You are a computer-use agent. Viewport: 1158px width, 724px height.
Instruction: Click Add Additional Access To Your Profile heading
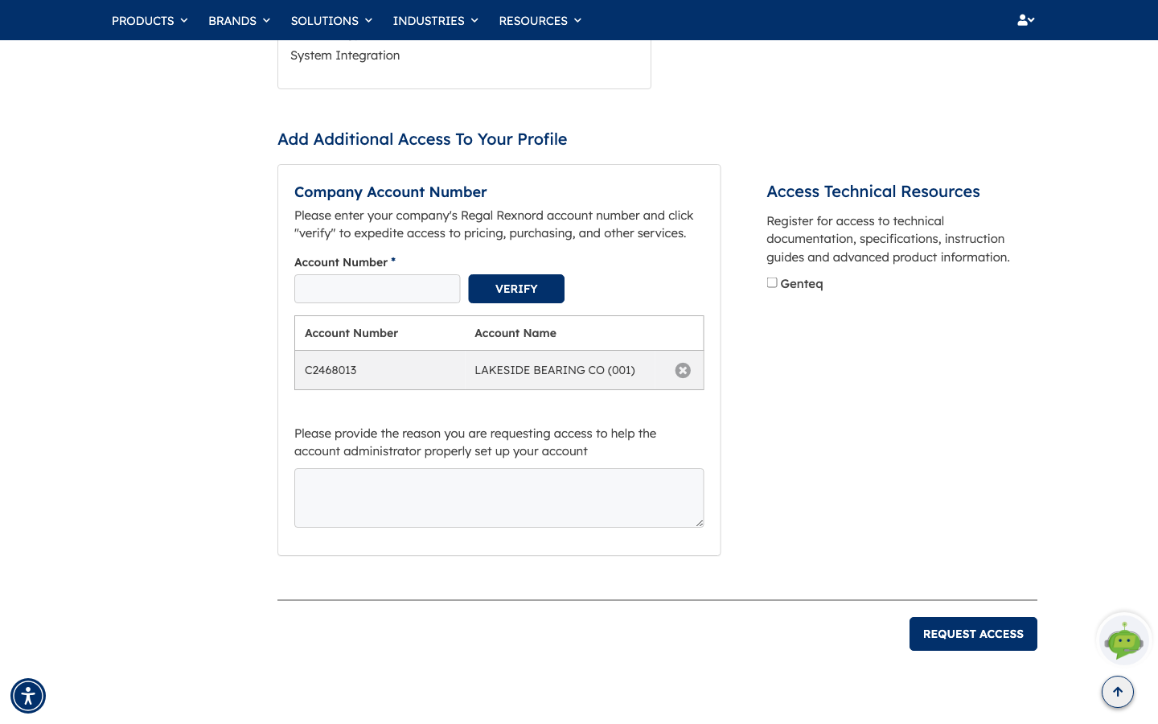point(422,139)
